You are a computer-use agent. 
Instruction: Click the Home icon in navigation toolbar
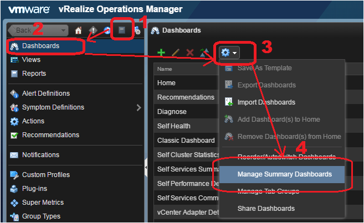(x=79, y=30)
